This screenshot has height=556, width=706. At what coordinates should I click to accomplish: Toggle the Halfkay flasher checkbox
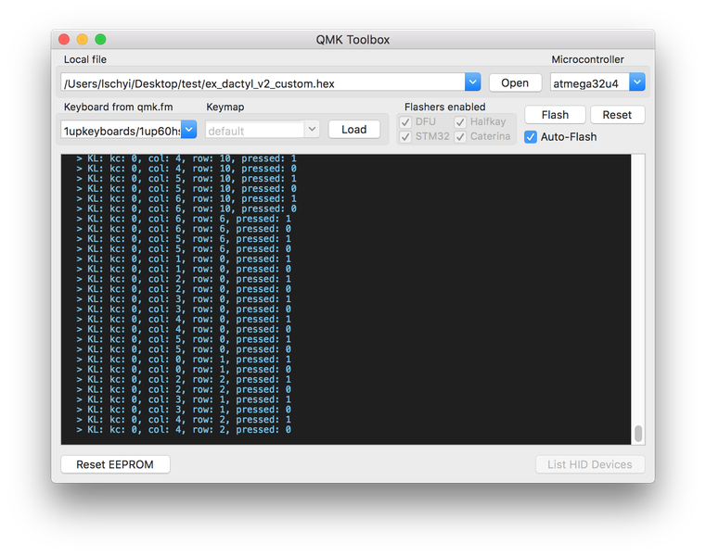pyautogui.click(x=460, y=122)
